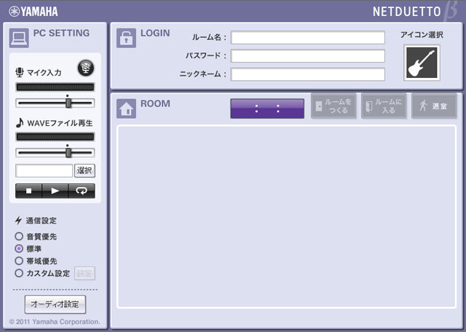Click the WAVE file volume slider

[x=55, y=153]
